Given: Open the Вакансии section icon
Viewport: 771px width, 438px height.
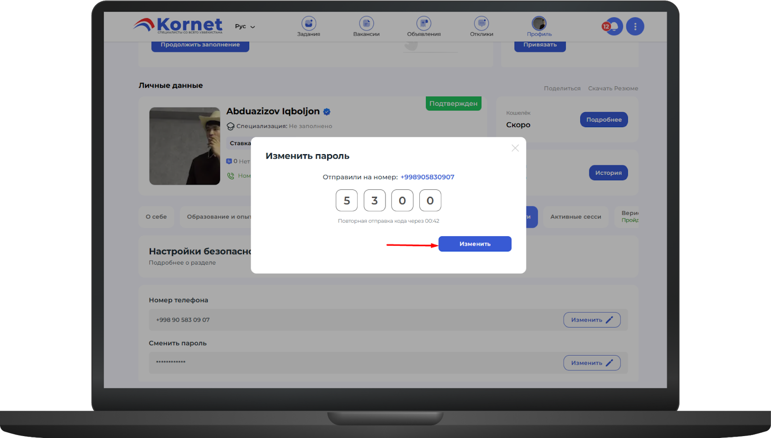Looking at the screenshot, I should [366, 24].
